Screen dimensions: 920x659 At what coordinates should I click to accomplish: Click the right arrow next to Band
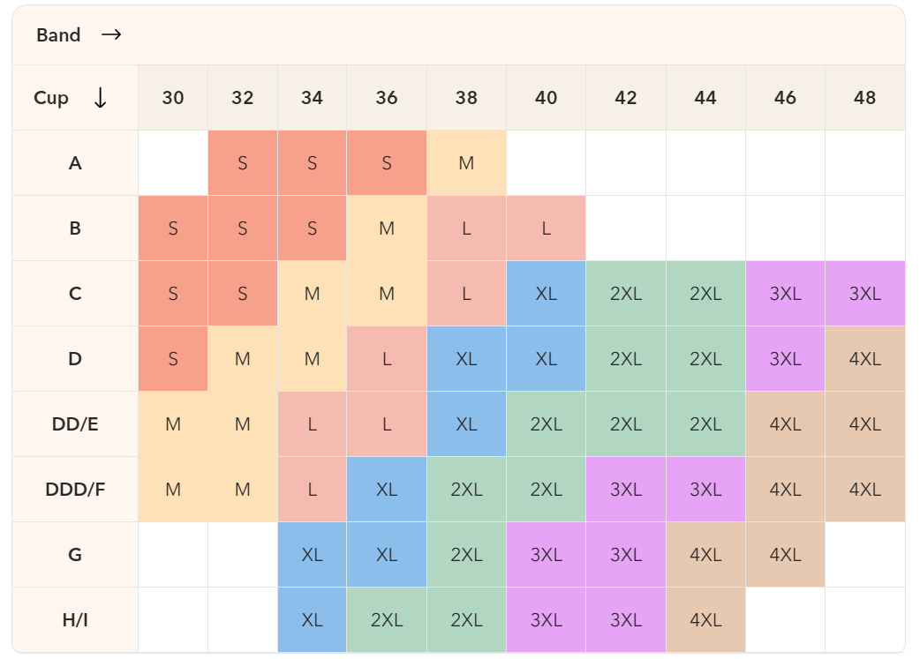(111, 35)
